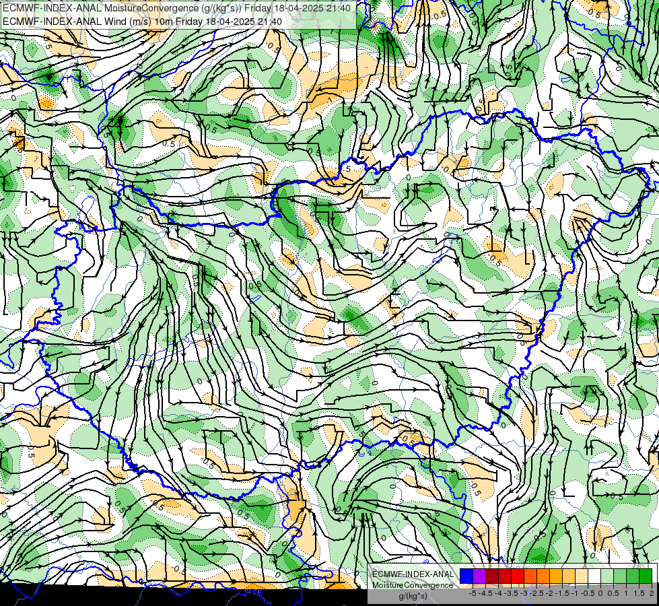Click the '0' legend scale value

point(600,593)
